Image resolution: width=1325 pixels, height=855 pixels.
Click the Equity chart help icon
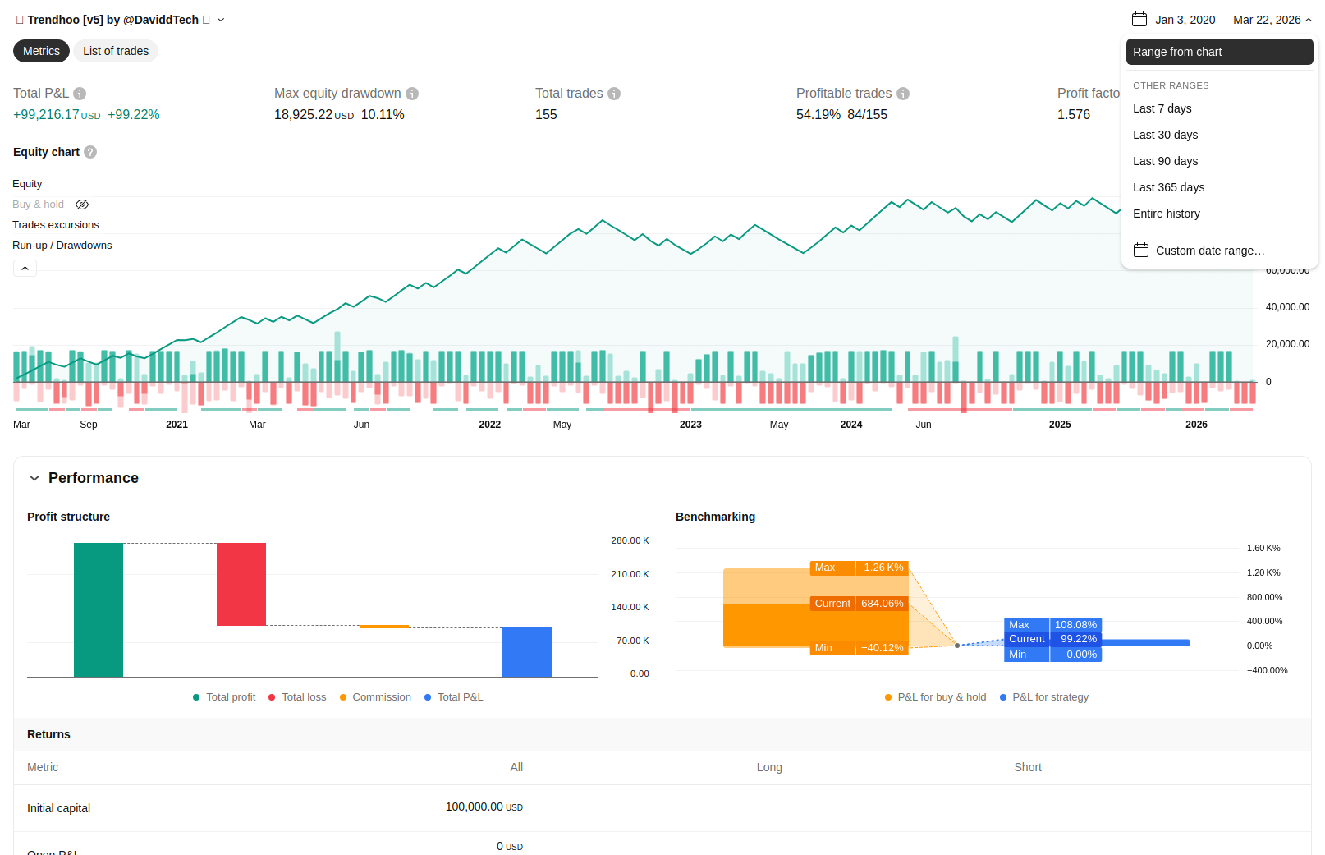click(90, 152)
